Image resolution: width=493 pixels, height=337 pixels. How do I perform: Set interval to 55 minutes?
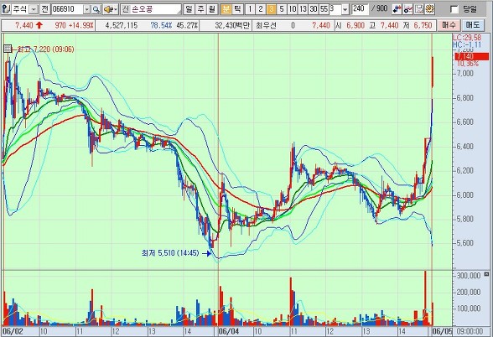point(324,9)
